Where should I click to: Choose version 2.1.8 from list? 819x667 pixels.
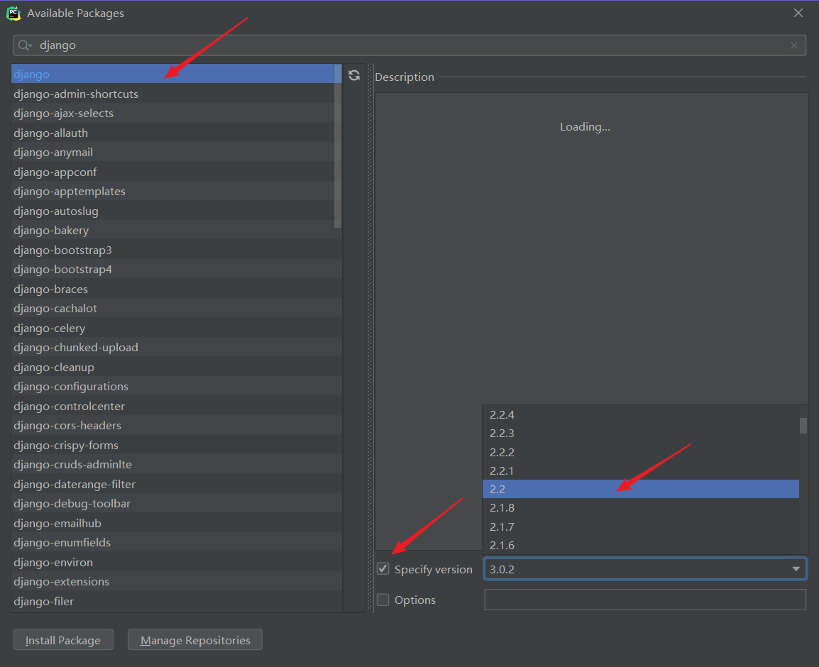(x=640, y=507)
